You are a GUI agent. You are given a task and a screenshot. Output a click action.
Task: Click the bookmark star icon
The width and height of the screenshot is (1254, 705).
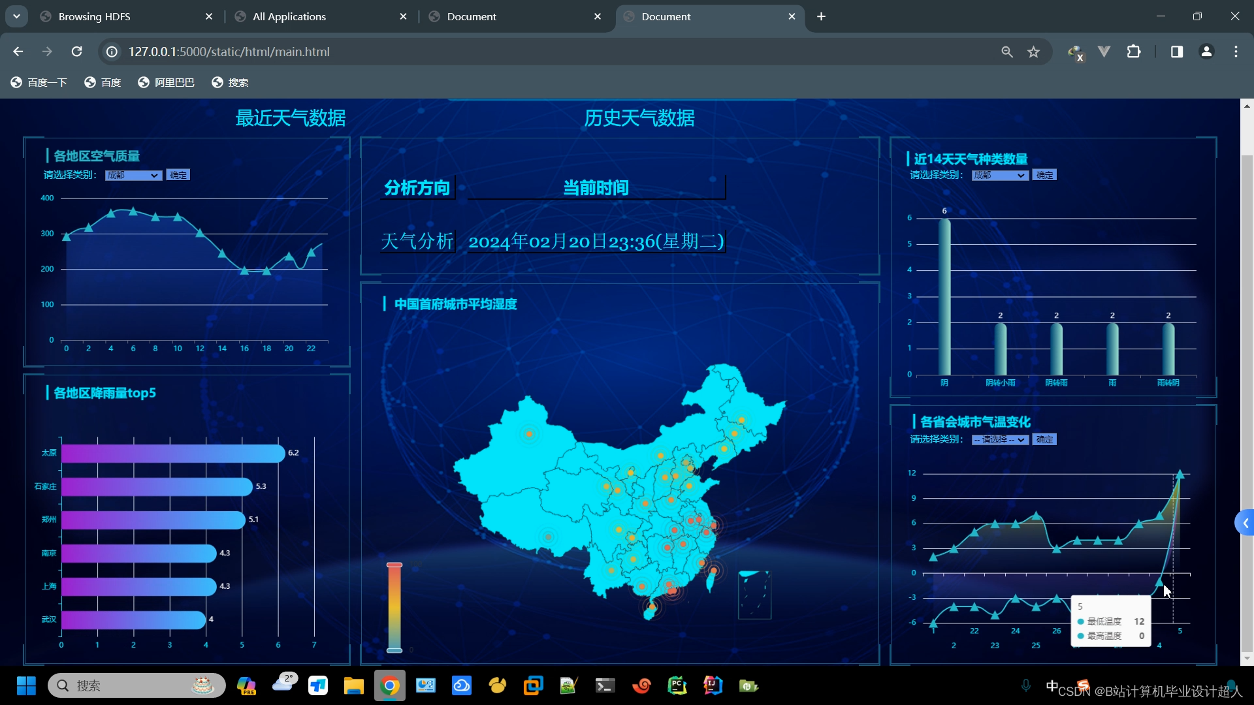1033,52
